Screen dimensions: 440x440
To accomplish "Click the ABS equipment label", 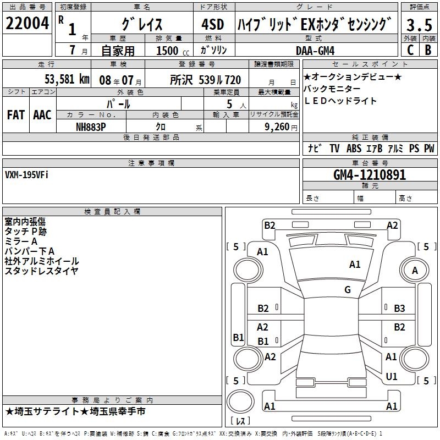I will (x=354, y=148).
